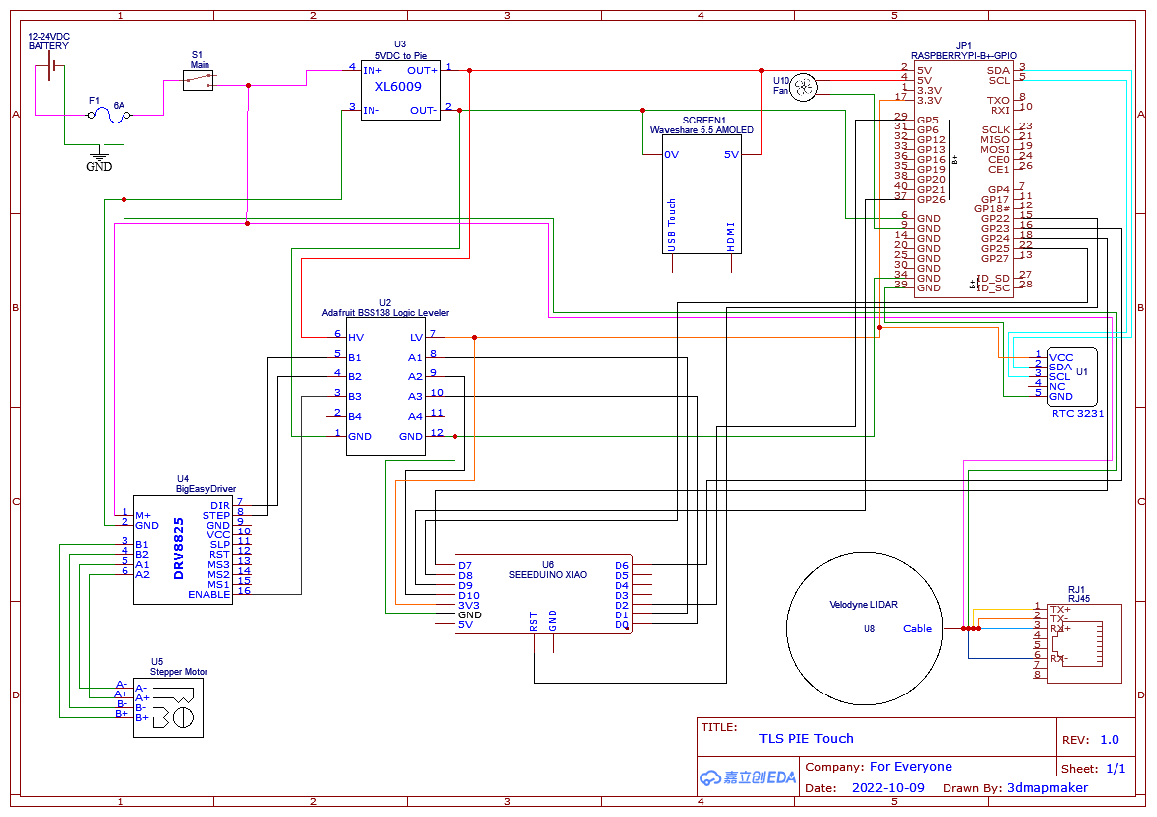Click the drawn-by name 3dmapmaker
The height and width of the screenshot is (817, 1157).
(1047, 788)
